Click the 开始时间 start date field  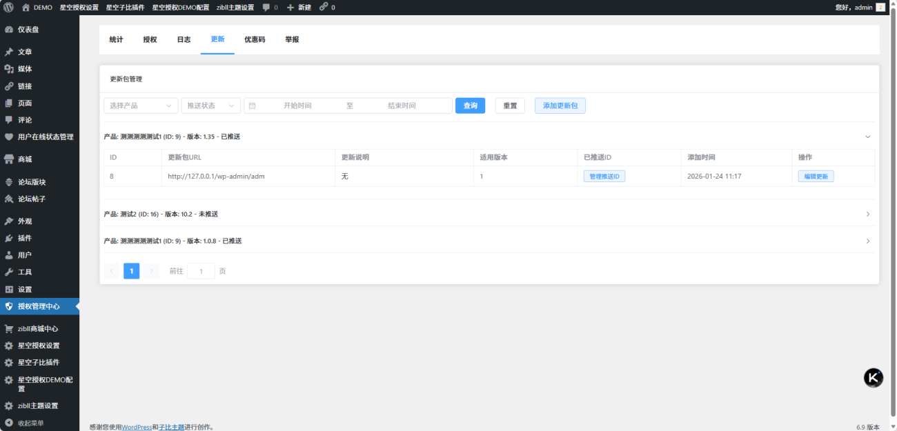pos(297,106)
